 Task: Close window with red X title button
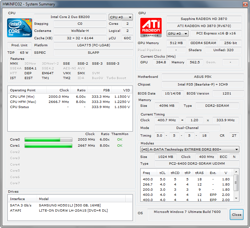pos(245,4)
